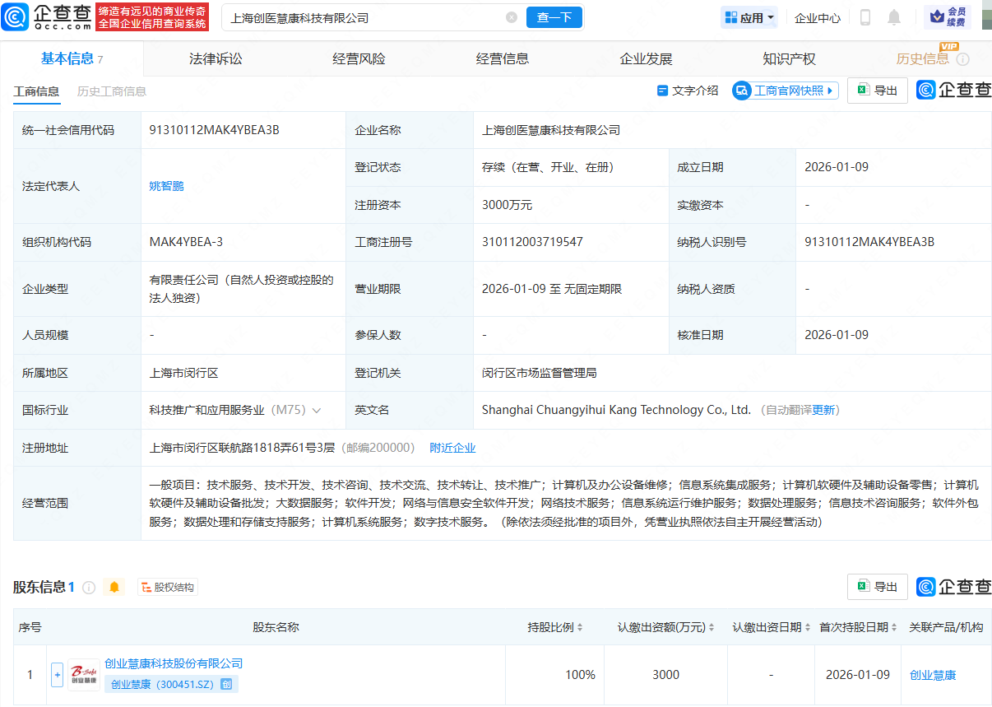992x707 pixels.
Task: Open the 股权结构 chart view
Action: pos(168,587)
